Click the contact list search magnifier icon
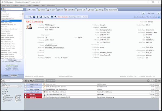This screenshot has width=162, height=111. [3, 9]
